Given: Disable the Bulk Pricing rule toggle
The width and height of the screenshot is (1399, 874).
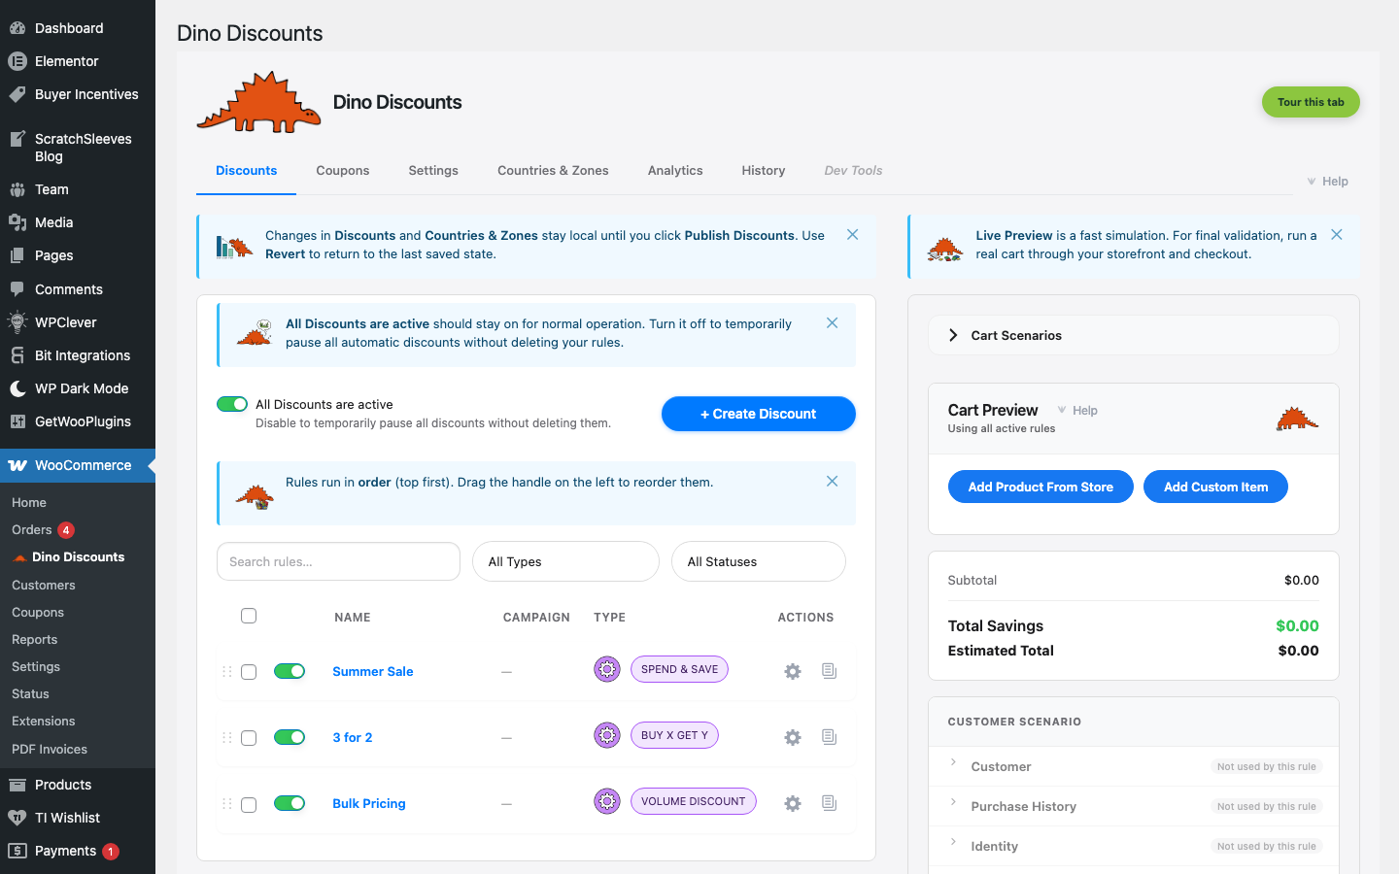Looking at the screenshot, I should [290, 803].
